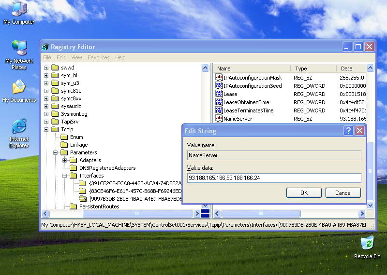Cancel the Edit String dialog

(343, 193)
